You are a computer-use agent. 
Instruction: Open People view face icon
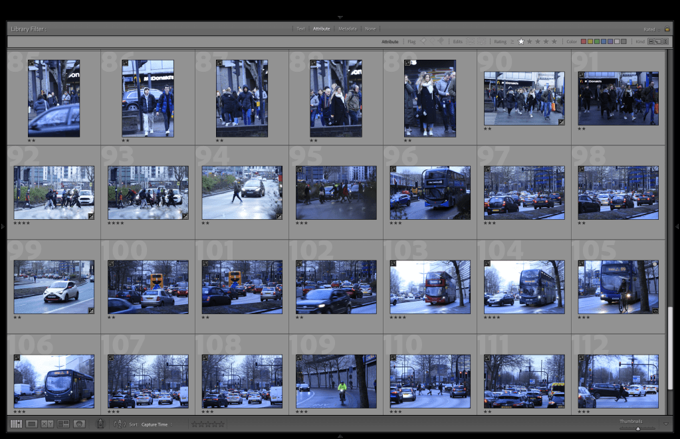(x=79, y=424)
